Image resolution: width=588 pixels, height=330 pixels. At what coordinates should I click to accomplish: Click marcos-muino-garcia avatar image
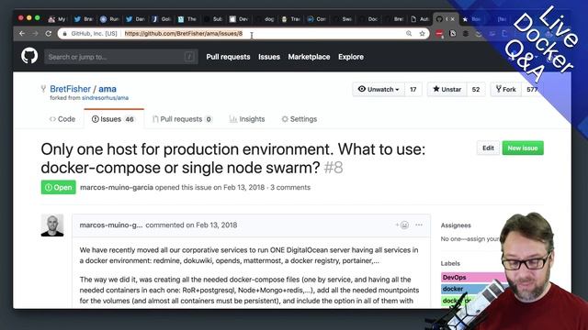coord(52,225)
